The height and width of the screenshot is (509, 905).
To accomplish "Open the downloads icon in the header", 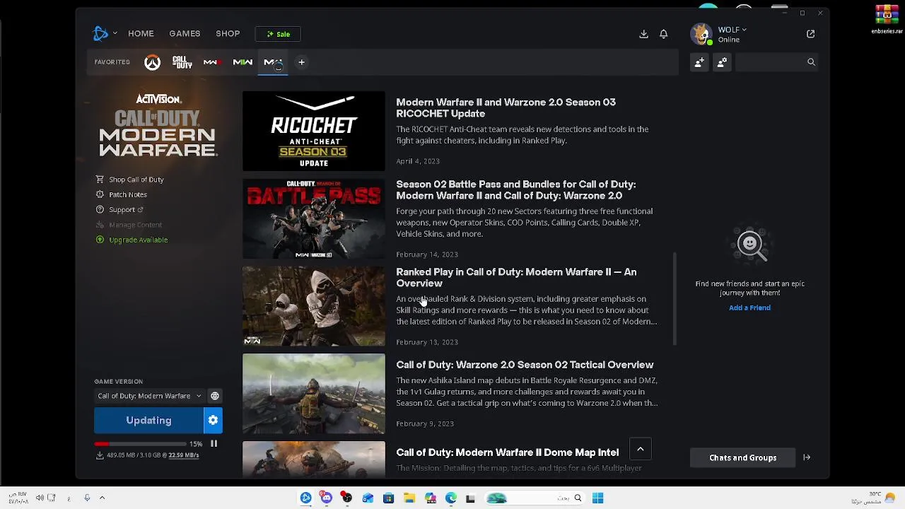I will pyautogui.click(x=643, y=34).
